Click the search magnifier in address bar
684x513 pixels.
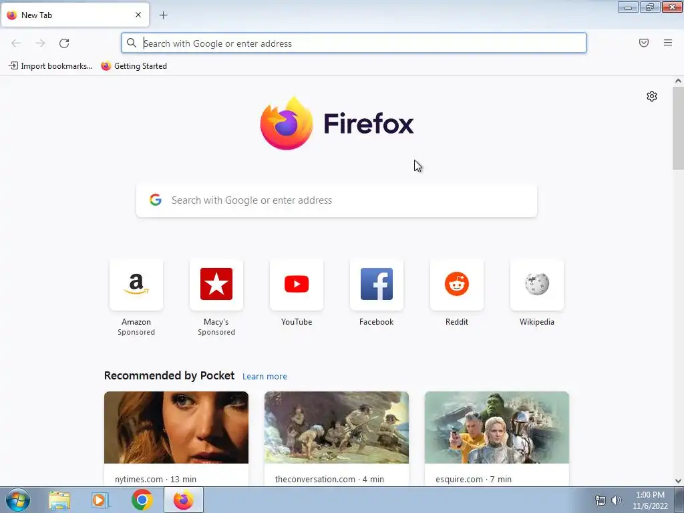point(132,43)
